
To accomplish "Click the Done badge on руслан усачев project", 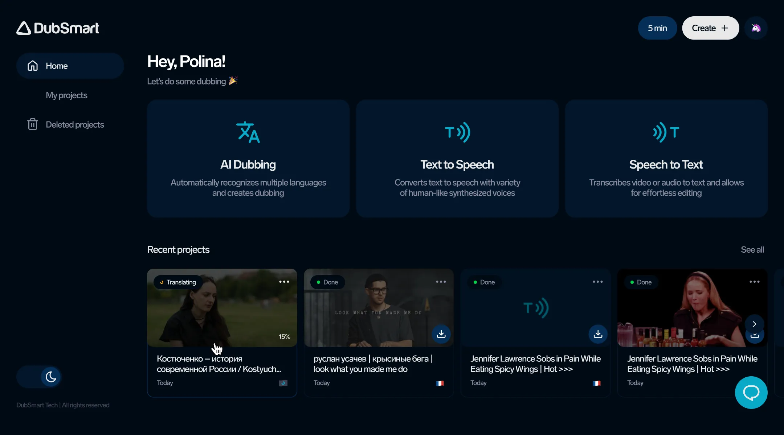I will (x=327, y=282).
